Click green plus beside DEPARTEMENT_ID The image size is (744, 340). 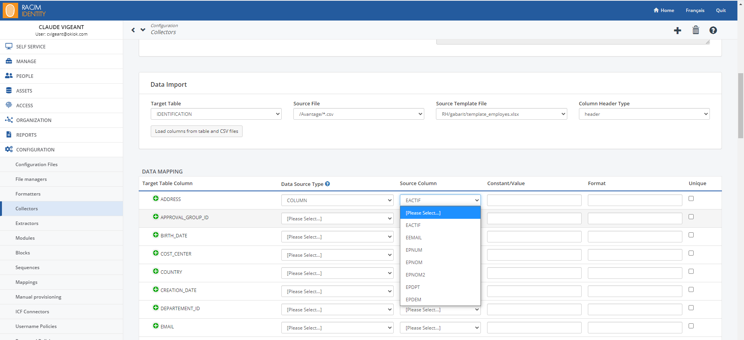[156, 308]
